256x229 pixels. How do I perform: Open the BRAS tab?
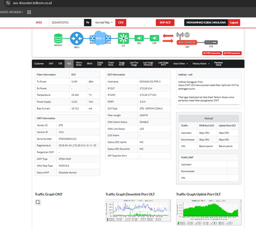coord(90,64)
